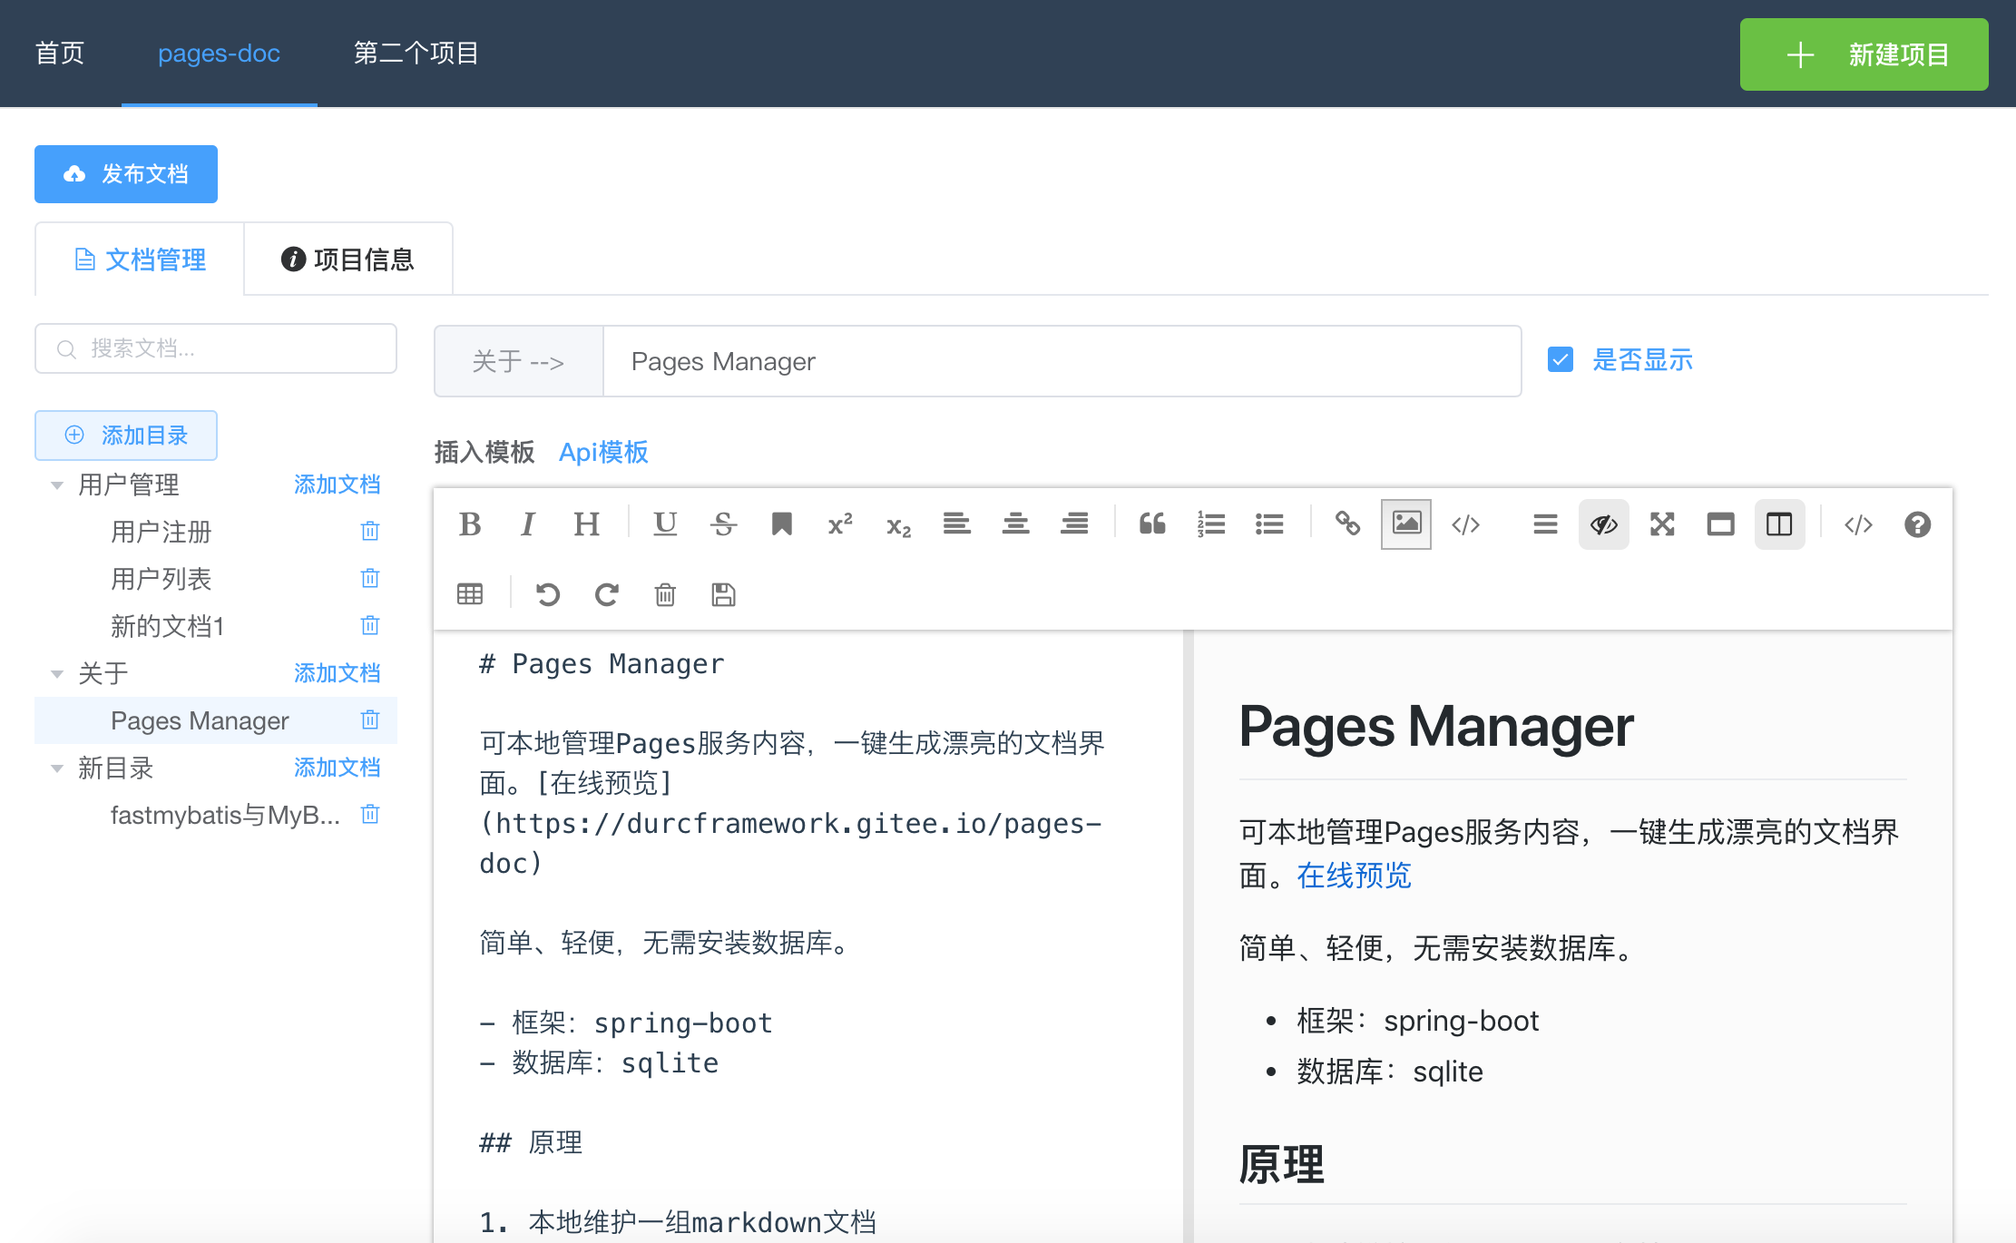Toggle split double-column view
2016x1243 pixels.
tap(1779, 524)
